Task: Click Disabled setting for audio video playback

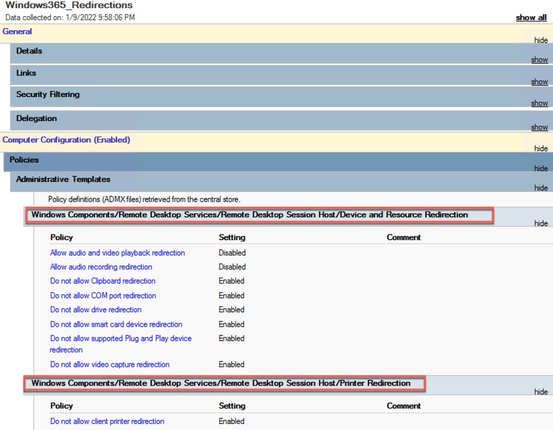Action: 232,253
